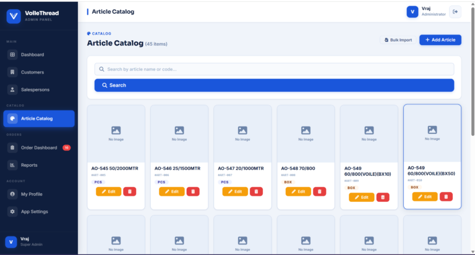Image resolution: width=475 pixels, height=255 pixels.
Task: Click the Vraj avatar in top header
Action: [413, 12]
